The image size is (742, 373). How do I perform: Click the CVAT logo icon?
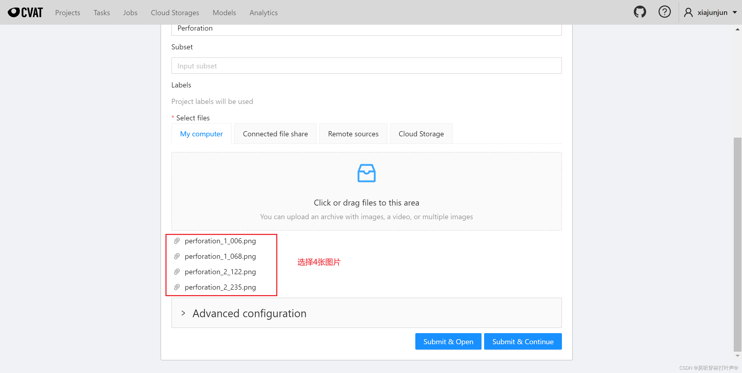(13, 12)
